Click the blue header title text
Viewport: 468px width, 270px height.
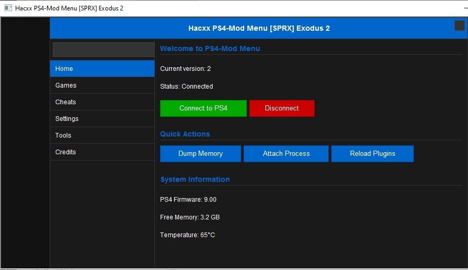259,28
